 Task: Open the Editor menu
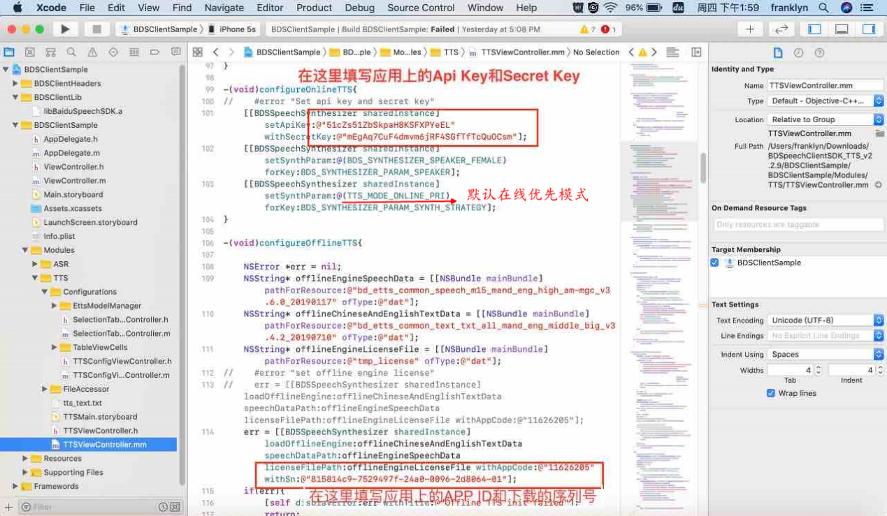pos(271,8)
